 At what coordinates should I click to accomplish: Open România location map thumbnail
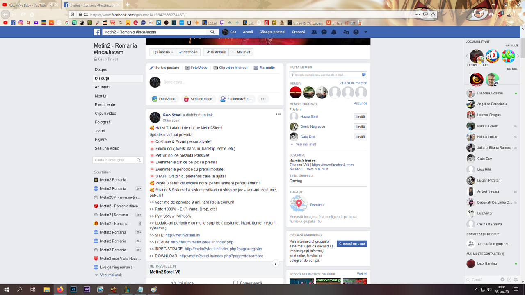(x=299, y=204)
